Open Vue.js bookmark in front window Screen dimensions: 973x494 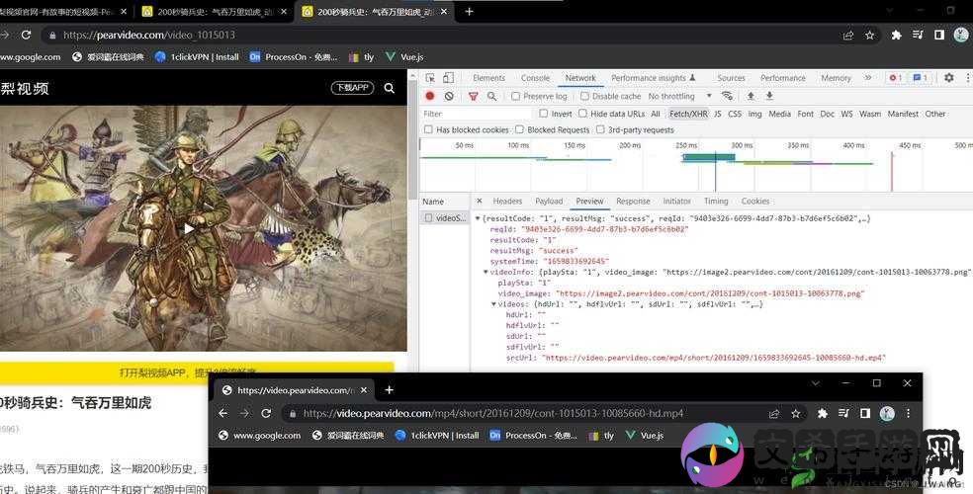click(x=644, y=436)
